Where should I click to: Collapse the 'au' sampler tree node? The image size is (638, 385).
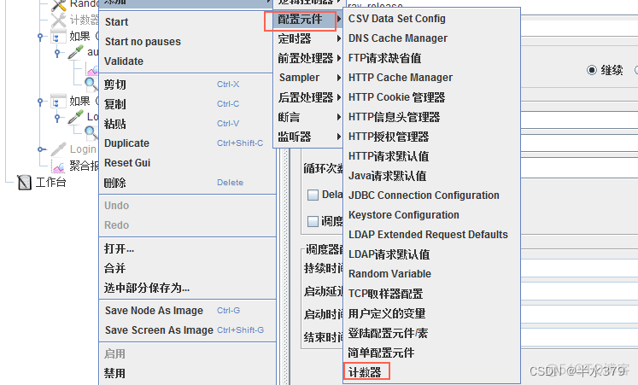coord(57,52)
